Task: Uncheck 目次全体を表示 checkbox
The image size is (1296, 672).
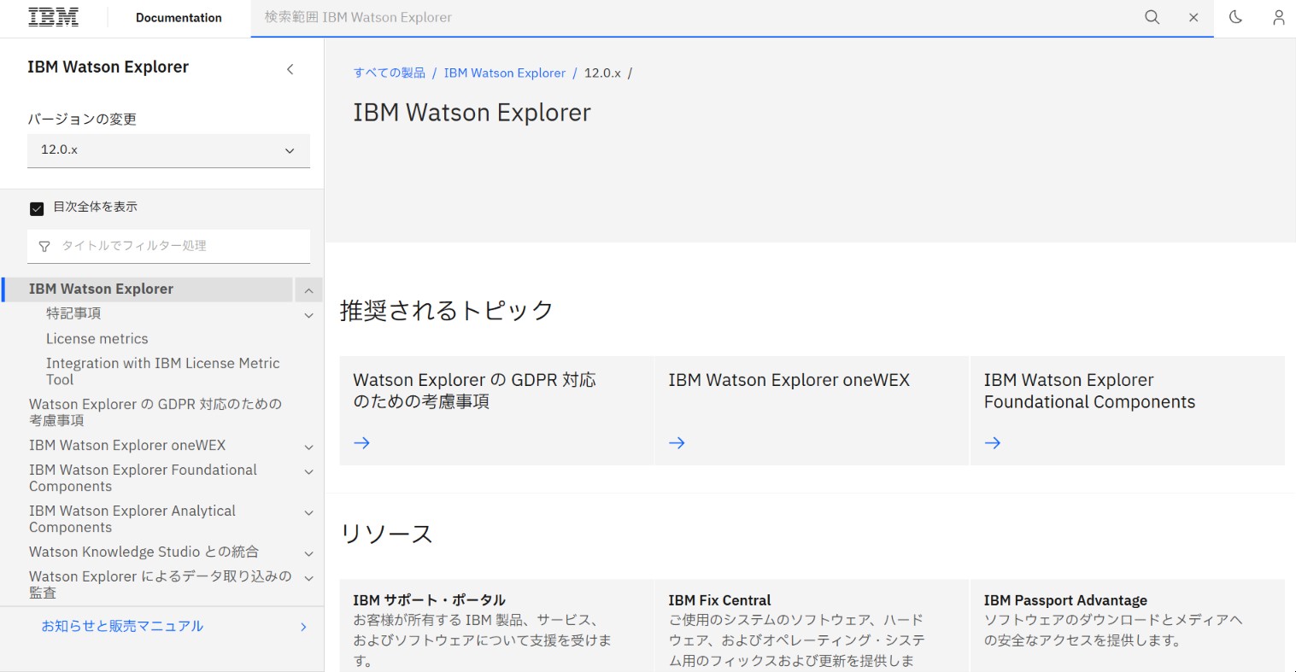Action: point(37,208)
